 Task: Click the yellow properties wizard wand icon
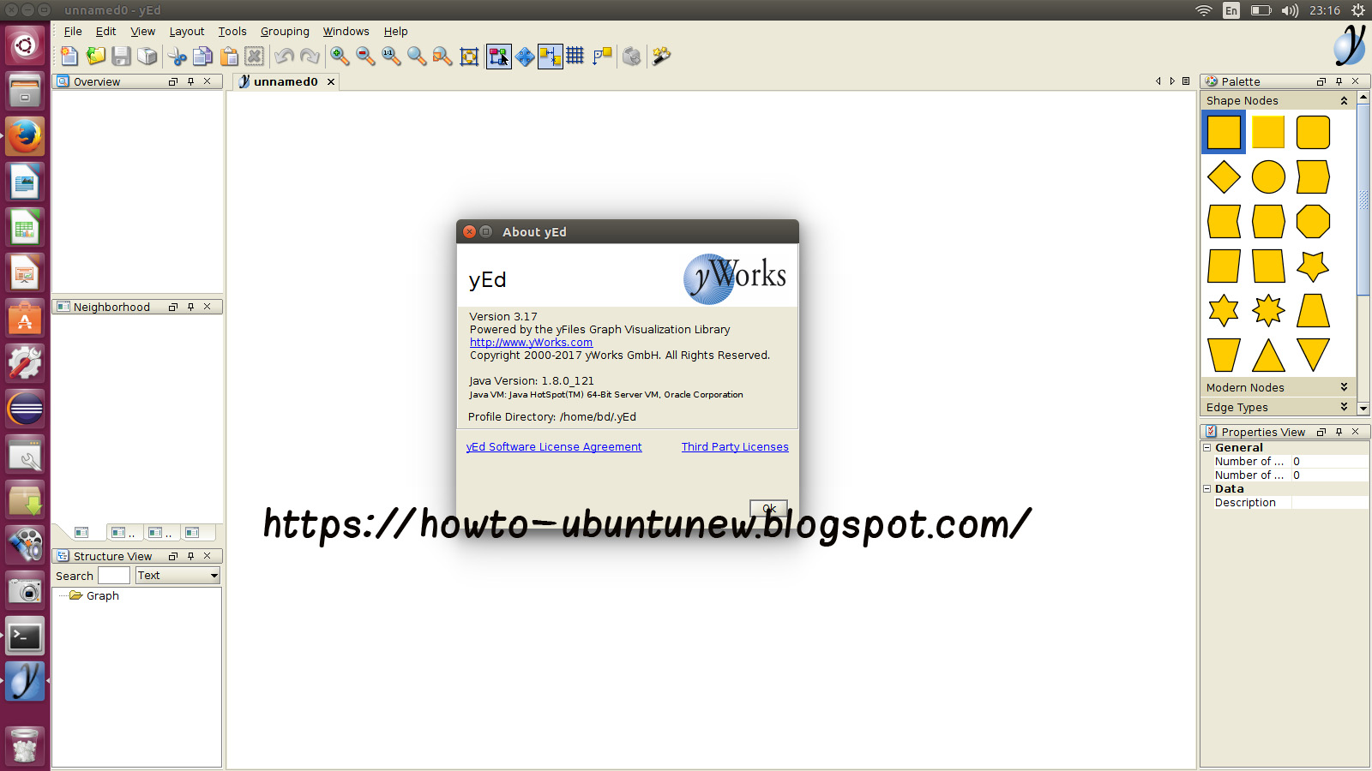click(661, 57)
